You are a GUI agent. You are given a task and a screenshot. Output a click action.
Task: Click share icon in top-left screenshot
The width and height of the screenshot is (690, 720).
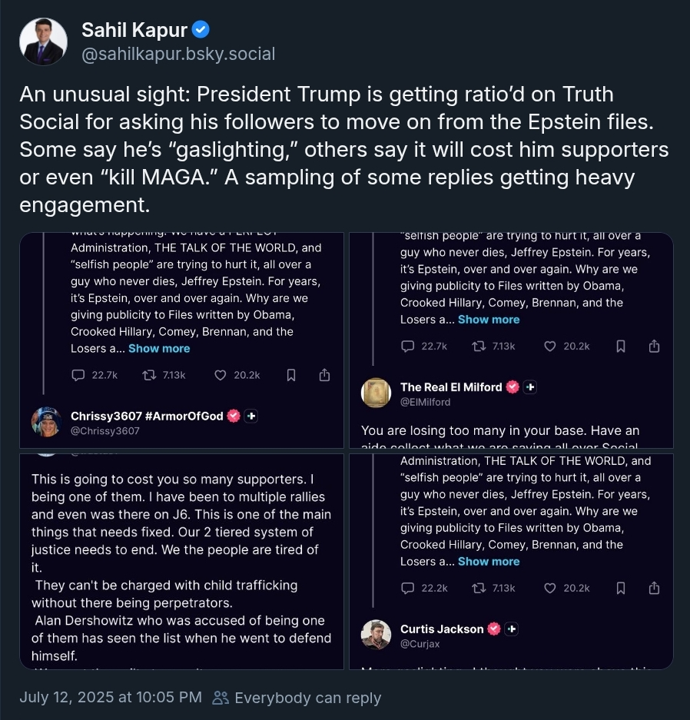tap(325, 375)
